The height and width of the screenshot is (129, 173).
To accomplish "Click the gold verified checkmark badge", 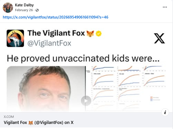I will pos(99,33).
